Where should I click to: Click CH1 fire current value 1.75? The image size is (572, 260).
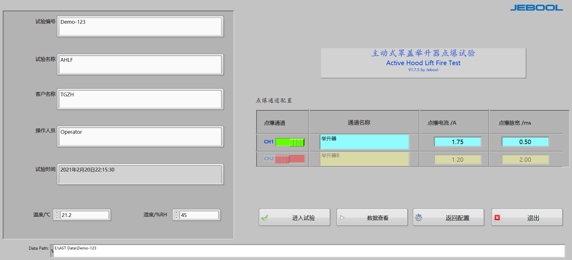tap(457, 142)
